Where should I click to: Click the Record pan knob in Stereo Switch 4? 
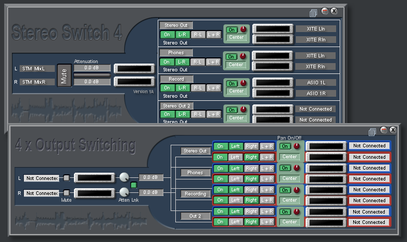243,83
